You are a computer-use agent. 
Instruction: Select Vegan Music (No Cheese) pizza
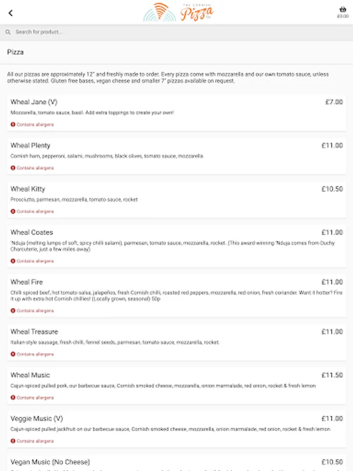click(50, 462)
